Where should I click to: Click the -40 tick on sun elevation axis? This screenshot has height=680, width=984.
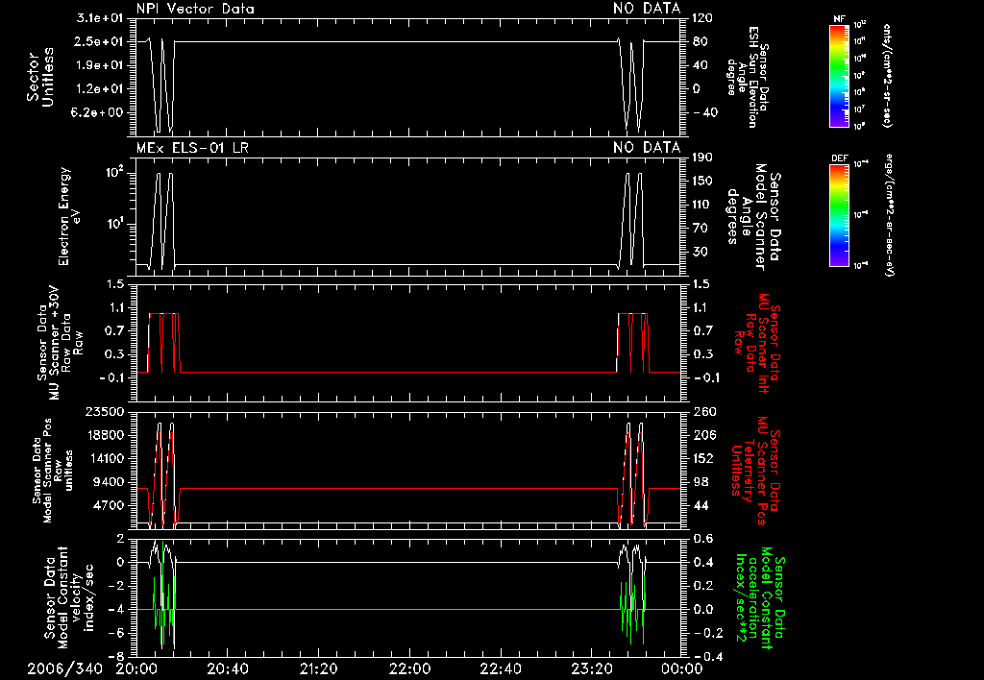(x=705, y=112)
